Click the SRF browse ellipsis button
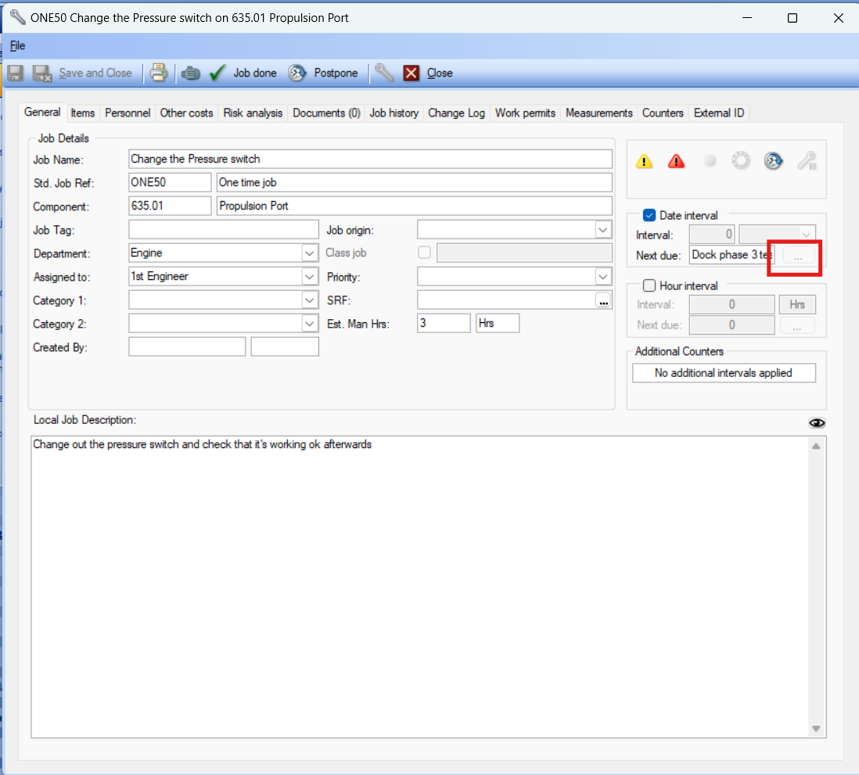This screenshot has height=775, width=859. [602, 300]
